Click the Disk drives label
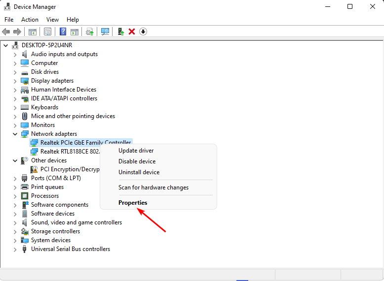Viewport: 384px width, 281px height. tap(45, 72)
